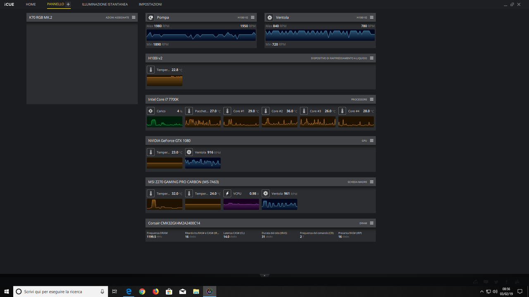The height and width of the screenshot is (297, 529).
Task: Open the iCUE icon in the taskbar
Action: (x=210, y=291)
